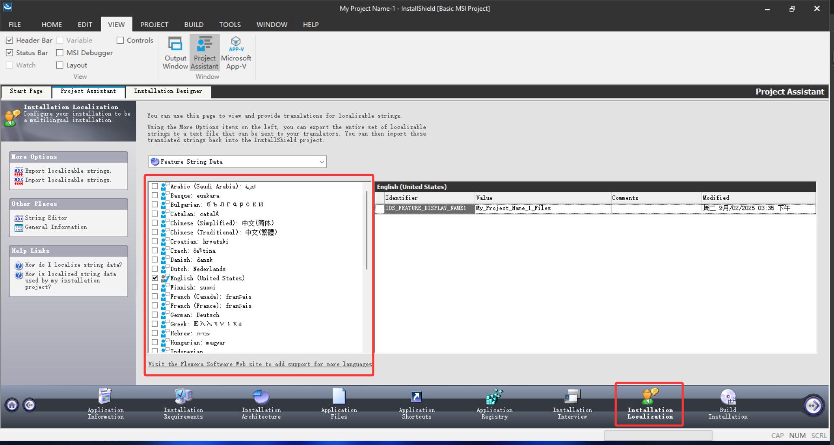Check Hebrew language checkbox
The height and width of the screenshot is (445, 834).
coord(155,333)
